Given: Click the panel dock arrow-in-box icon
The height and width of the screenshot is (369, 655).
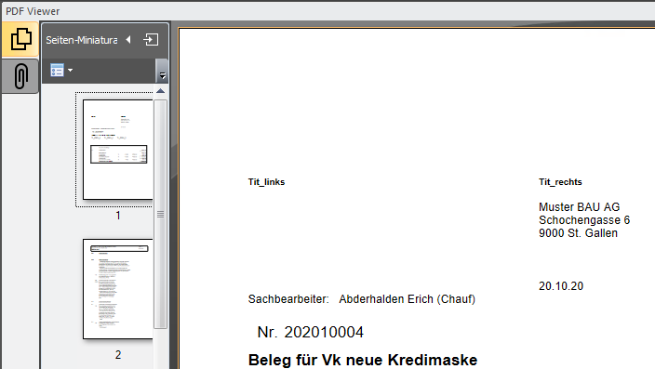Looking at the screenshot, I should point(151,40).
